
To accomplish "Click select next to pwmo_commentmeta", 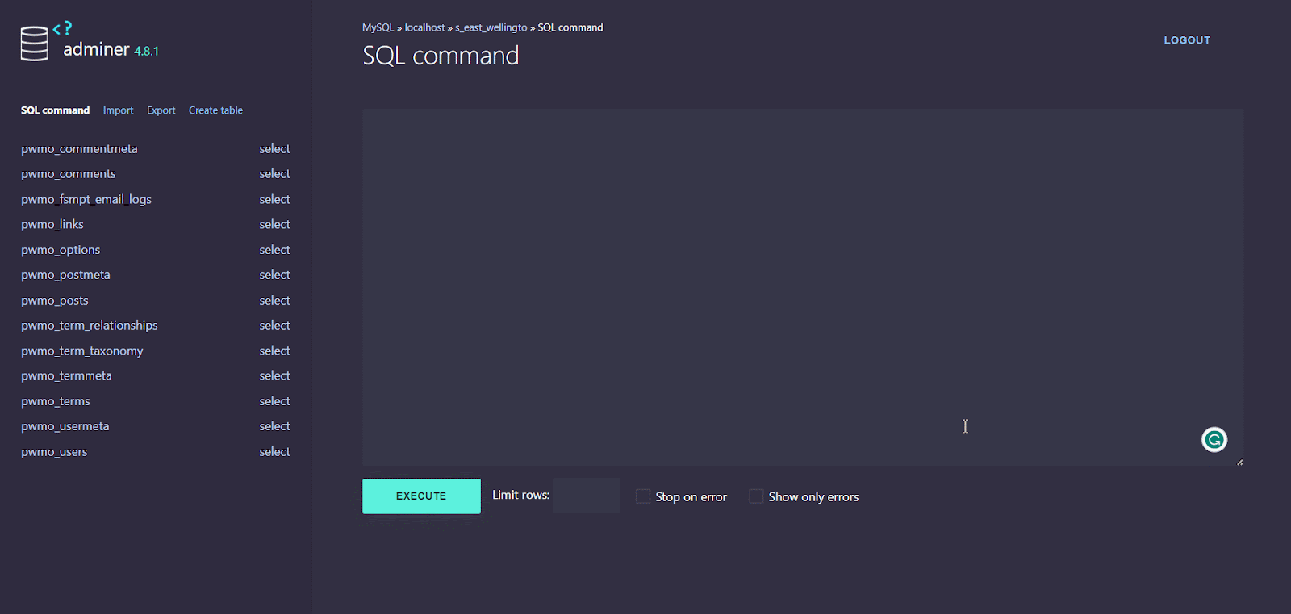I will coord(274,149).
